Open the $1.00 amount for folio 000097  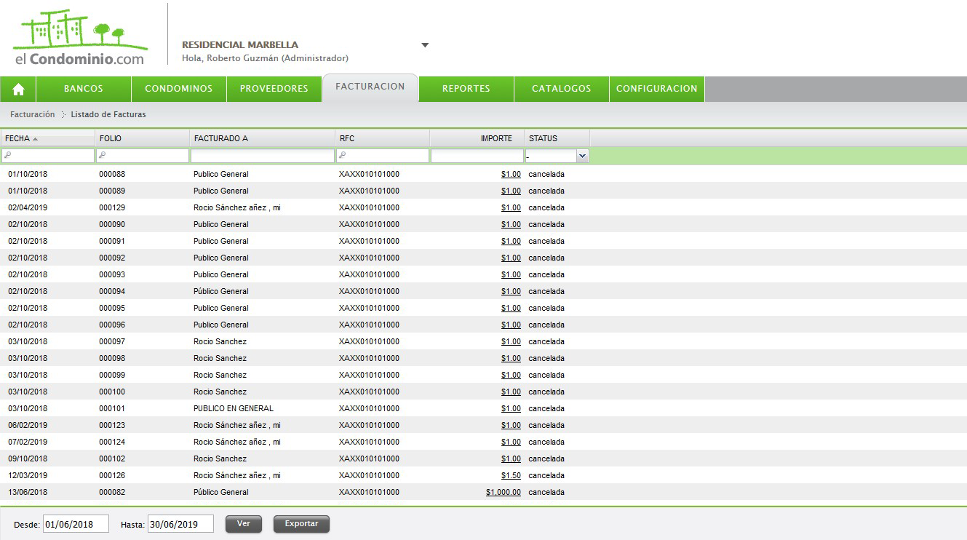pyautogui.click(x=511, y=342)
